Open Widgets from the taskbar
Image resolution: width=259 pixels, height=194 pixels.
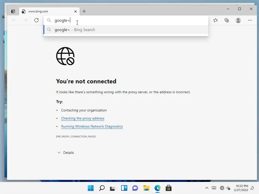tap(124, 188)
